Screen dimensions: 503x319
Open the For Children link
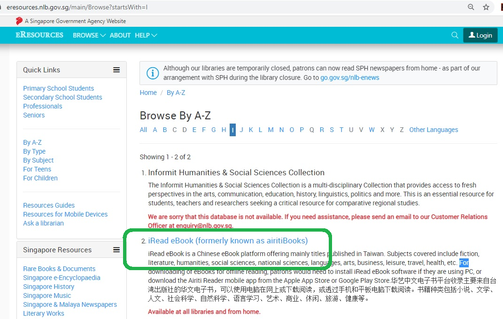(40, 178)
